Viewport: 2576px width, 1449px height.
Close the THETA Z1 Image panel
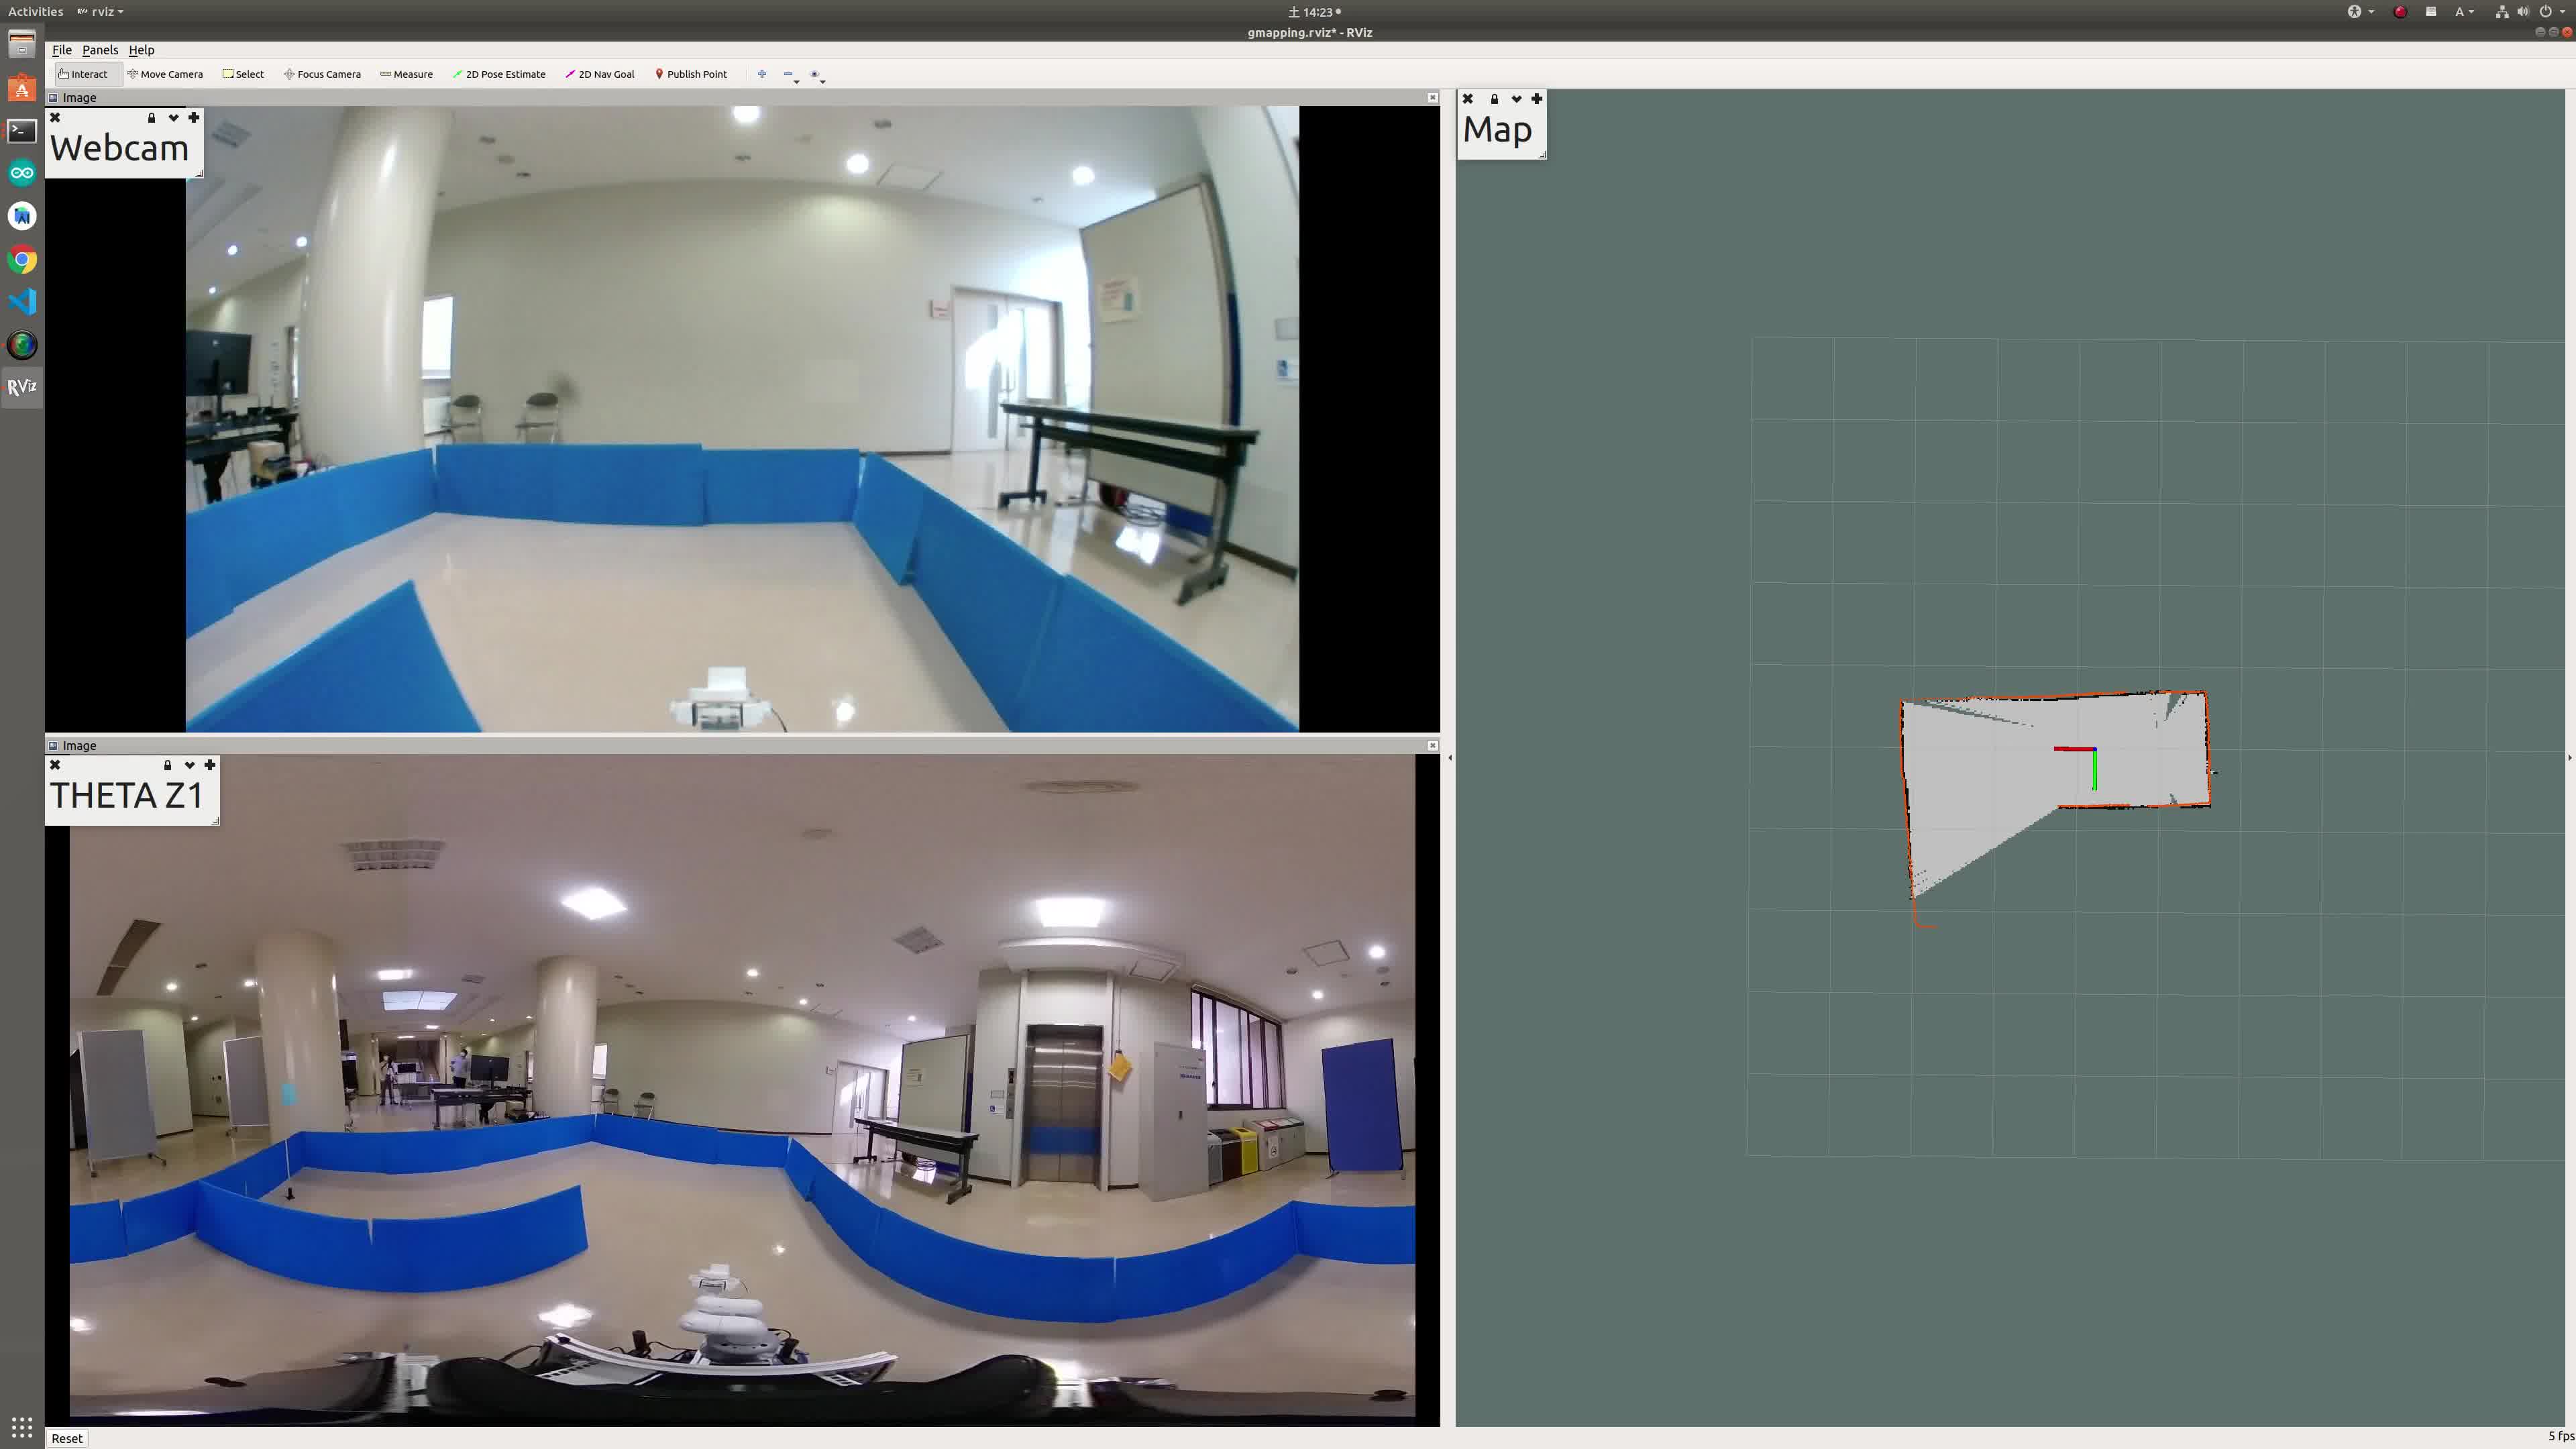click(1432, 745)
